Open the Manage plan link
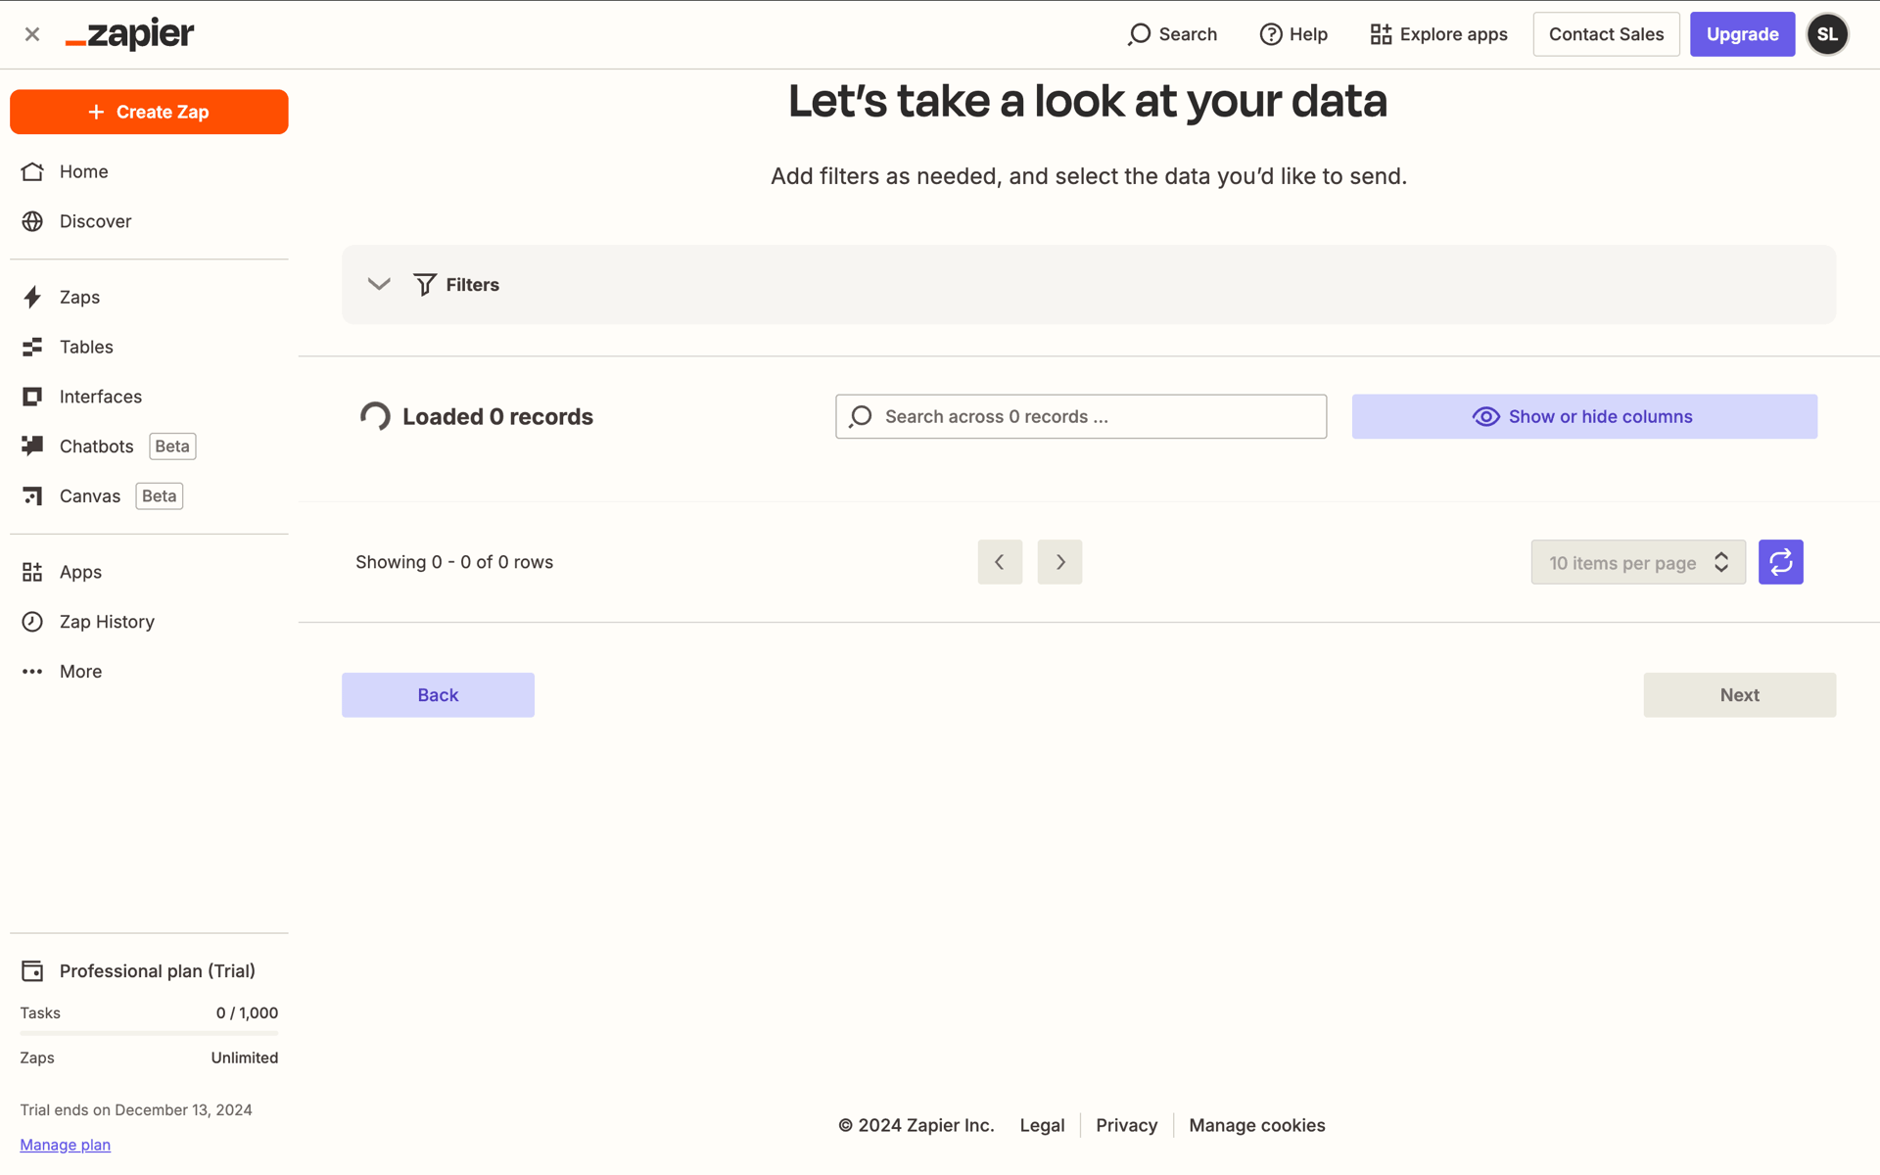The width and height of the screenshot is (1880, 1175). (x=66, y=1145)
